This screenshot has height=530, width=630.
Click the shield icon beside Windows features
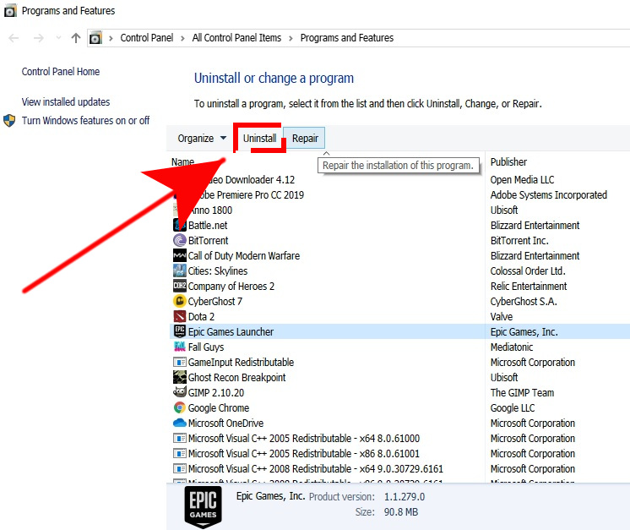[9, 120]
